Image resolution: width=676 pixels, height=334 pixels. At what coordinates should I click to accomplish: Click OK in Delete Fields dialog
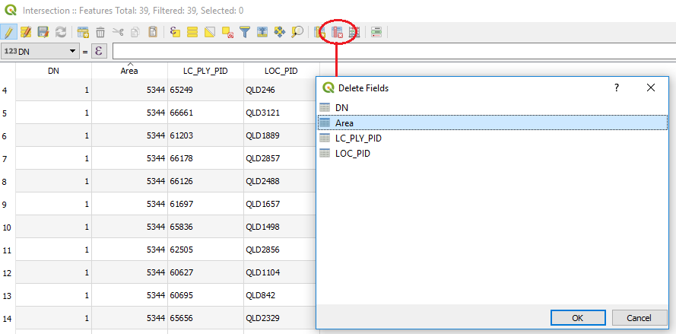click(577, 317)
